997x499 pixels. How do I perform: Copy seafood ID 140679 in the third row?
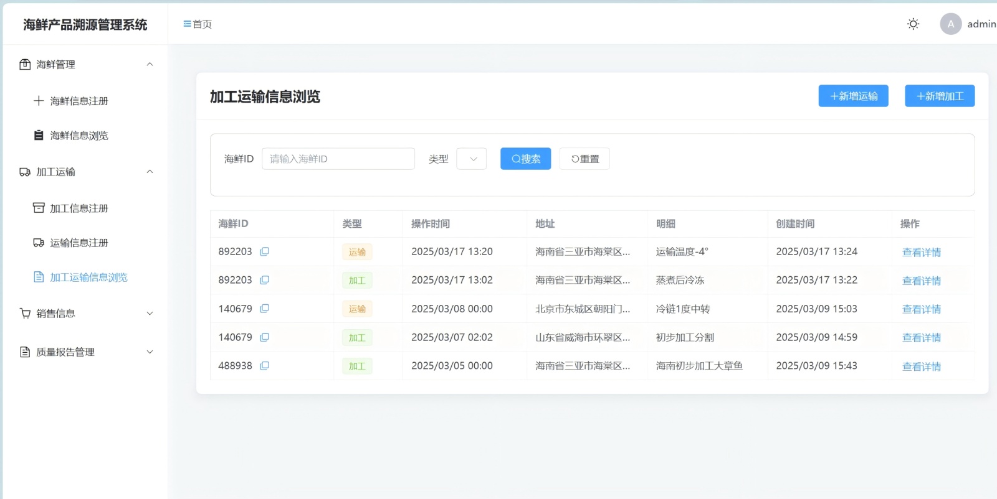tap(264, 309)
